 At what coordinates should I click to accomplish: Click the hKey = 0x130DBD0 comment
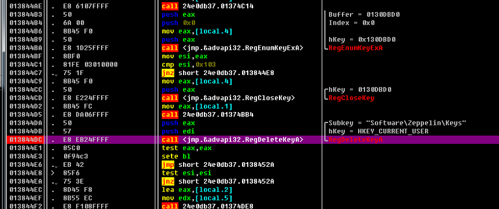tap(362, 39)
